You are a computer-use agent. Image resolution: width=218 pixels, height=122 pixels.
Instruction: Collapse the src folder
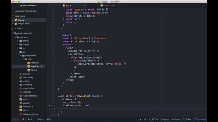click(18, 52)
